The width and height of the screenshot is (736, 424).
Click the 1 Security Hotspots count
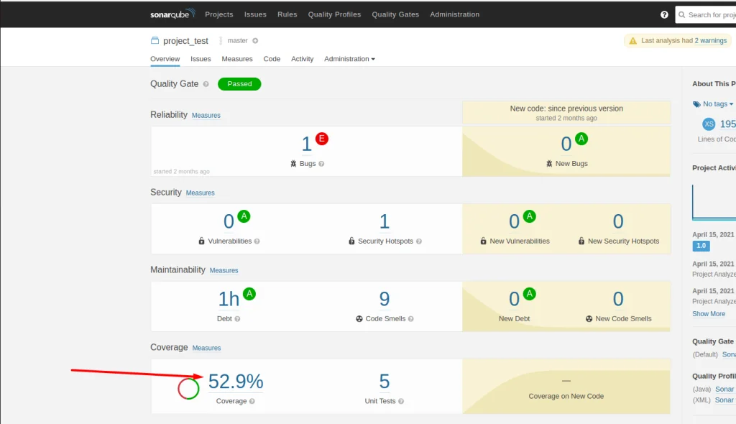[385, 221]
